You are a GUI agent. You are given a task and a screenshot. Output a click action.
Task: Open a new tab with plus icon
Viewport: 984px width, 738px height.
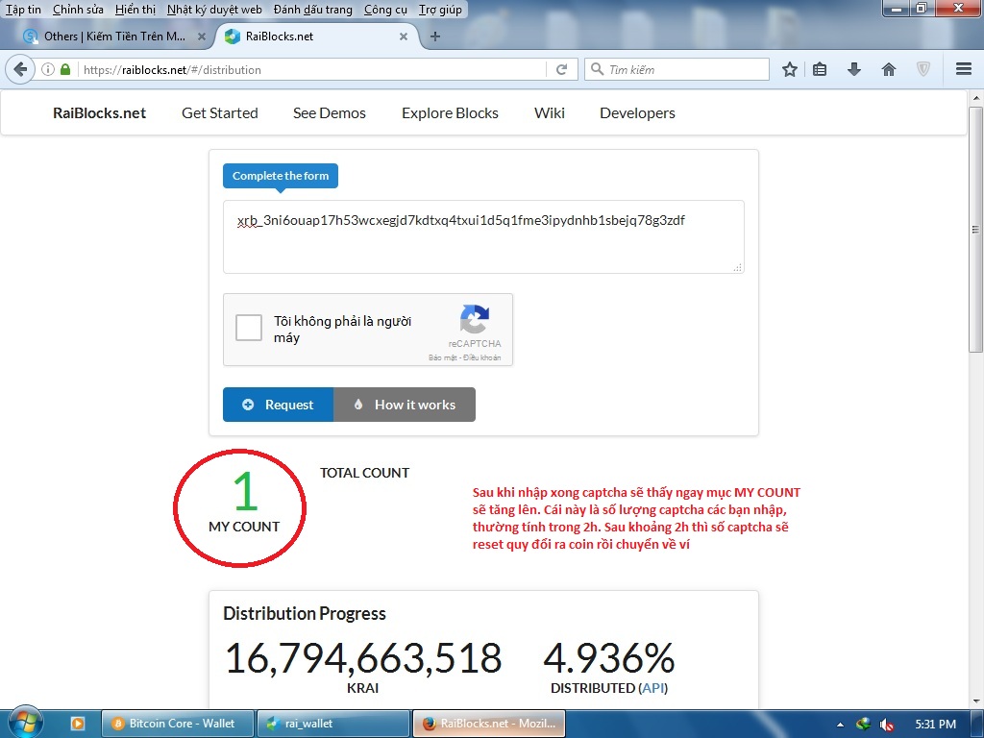click(435, 37)
